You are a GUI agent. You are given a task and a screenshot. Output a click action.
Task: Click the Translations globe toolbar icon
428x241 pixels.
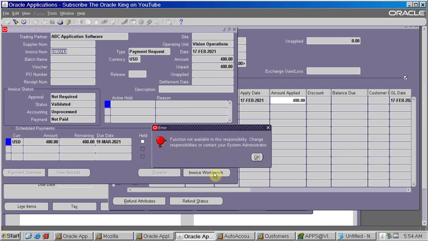tap(141, 22)
